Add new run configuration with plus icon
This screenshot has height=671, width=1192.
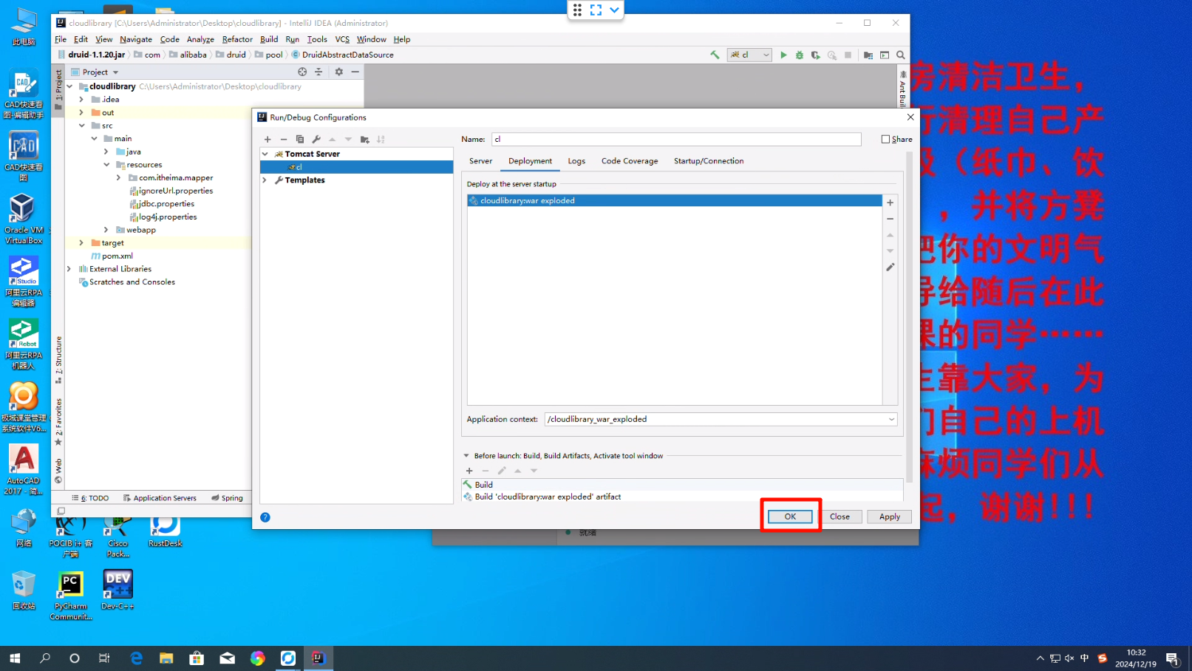tap(268, 139)
